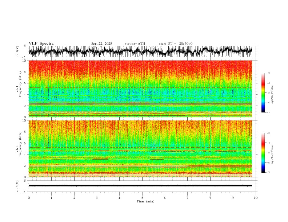Select the upper color bar's log(PSD) label
288x222 pixels.
point(272,95)
